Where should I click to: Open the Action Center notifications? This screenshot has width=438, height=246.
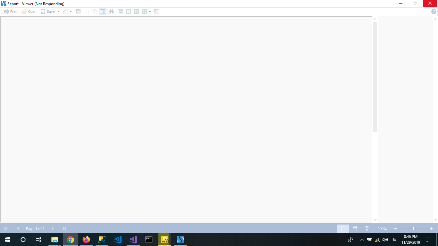427,240
